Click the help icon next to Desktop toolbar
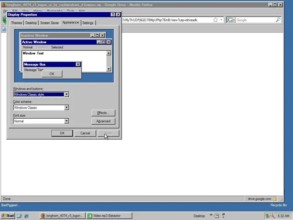 217,216
